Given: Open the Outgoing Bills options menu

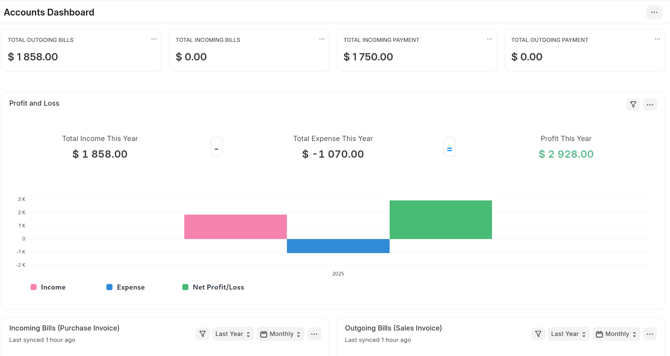Looking at the screenshot, I should 650,333.
